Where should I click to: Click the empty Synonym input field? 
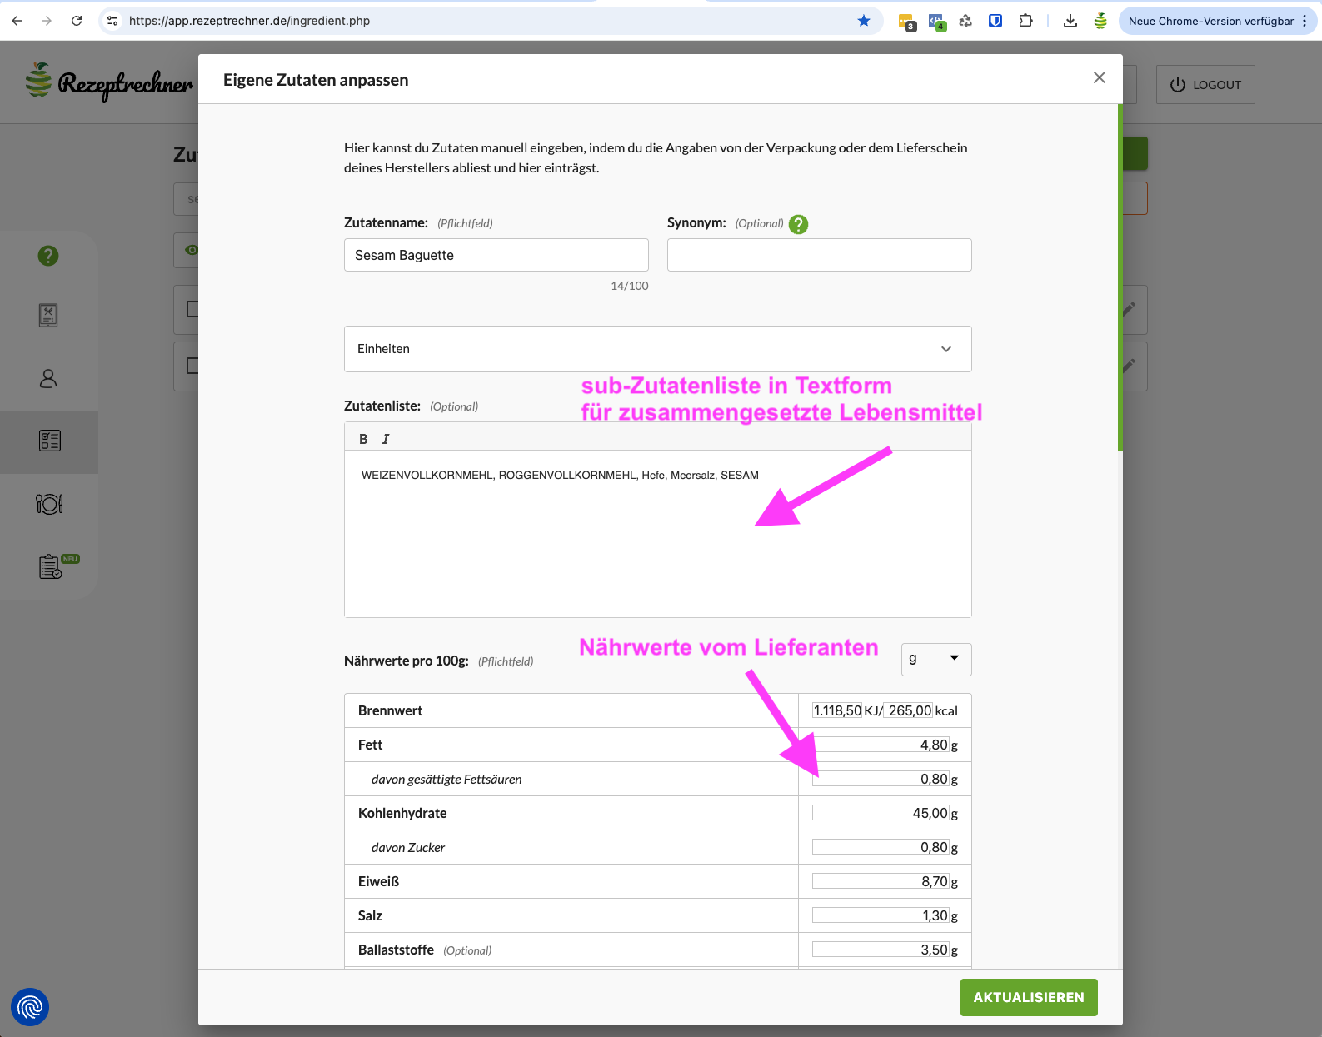tap(819, 255)
